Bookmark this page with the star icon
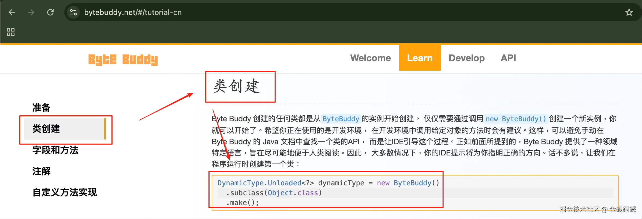Viewport: 642px width, 219px height. 629,12
